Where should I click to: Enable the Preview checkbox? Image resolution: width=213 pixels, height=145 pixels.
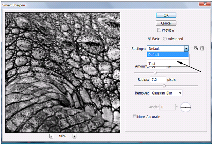(159, 30)
